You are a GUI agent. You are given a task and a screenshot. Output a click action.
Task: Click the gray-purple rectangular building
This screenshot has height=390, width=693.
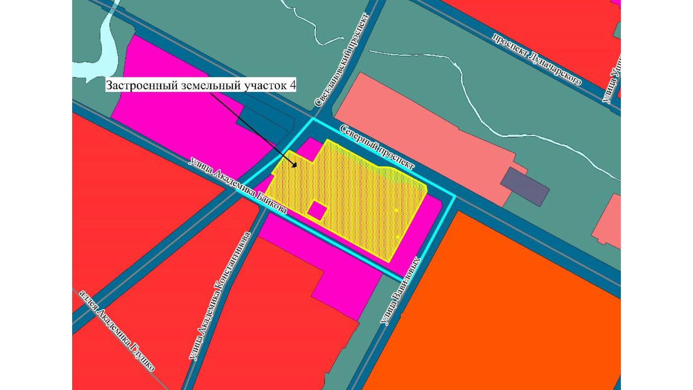click(525, 187)
